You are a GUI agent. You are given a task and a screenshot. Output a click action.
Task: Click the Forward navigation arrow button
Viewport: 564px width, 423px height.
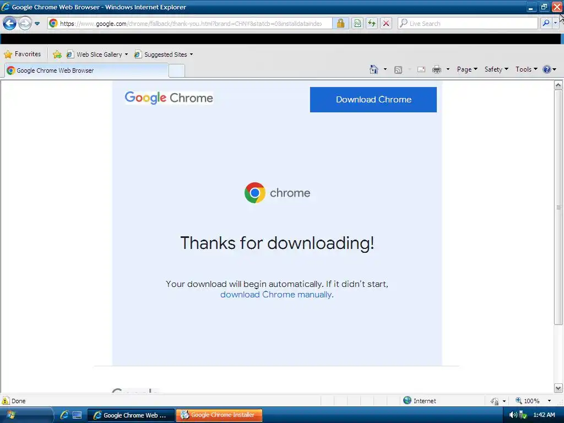(25, 23)
